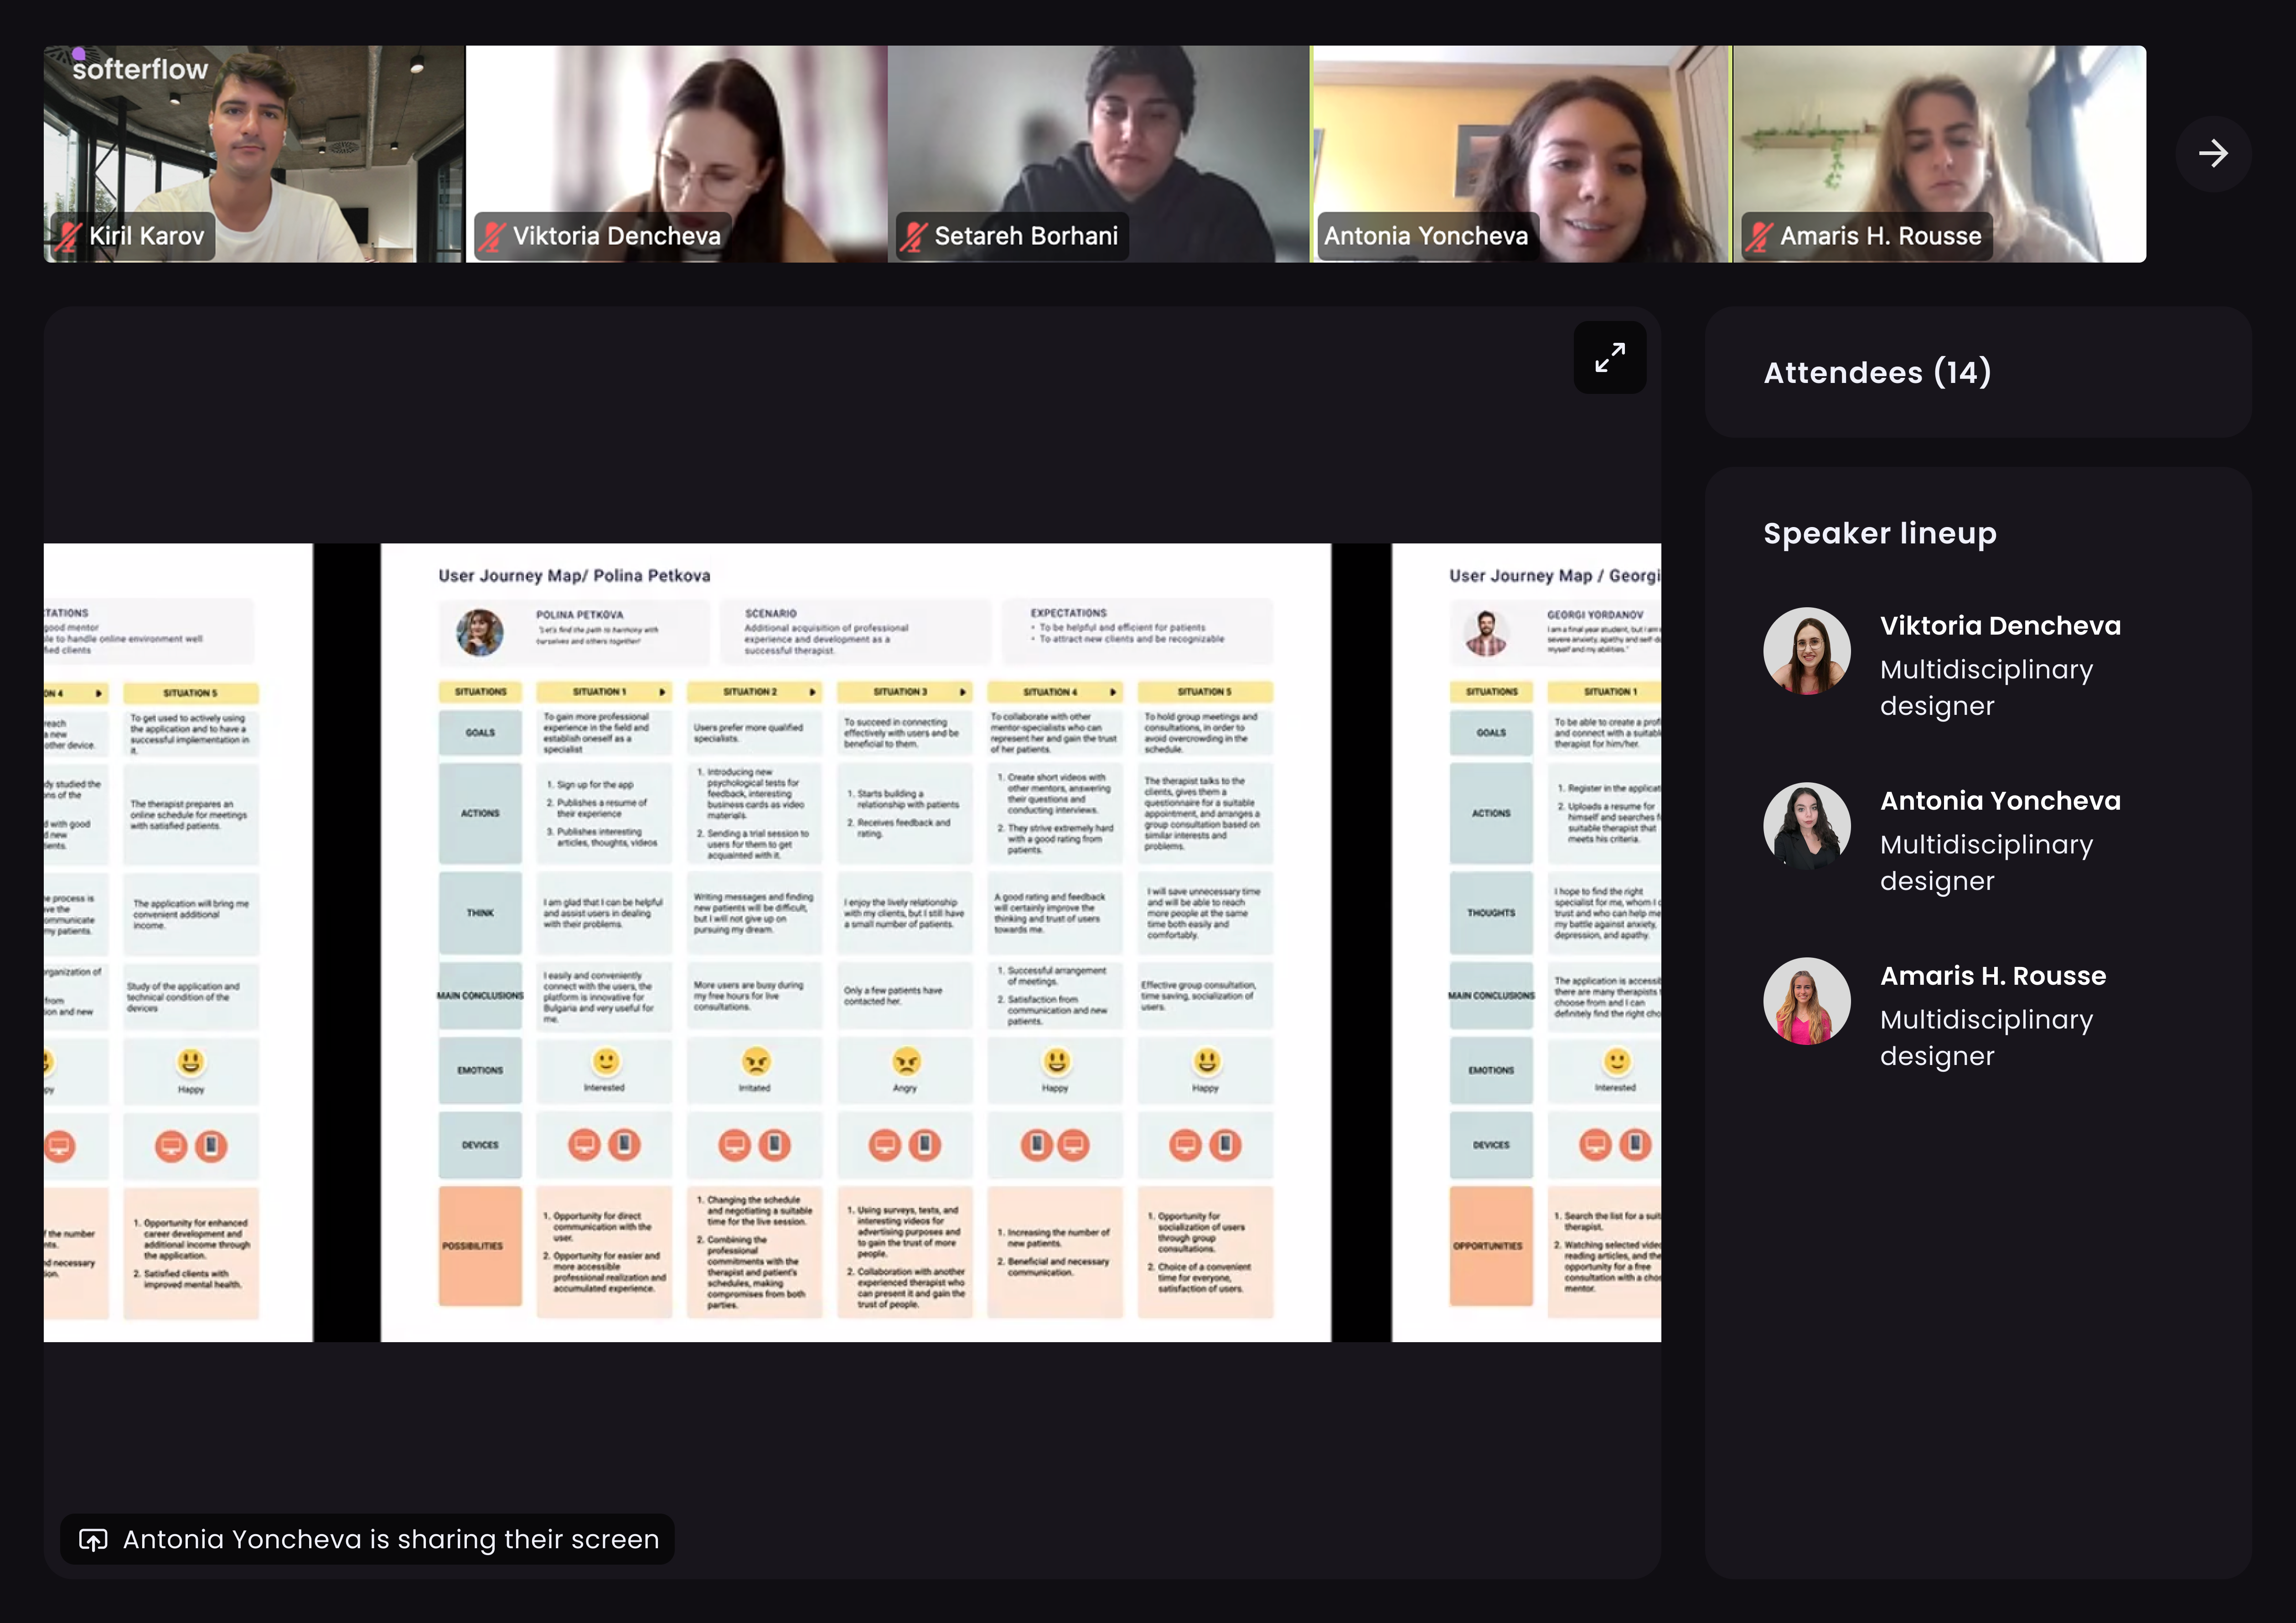The image size is (2296, 1623).
Task: Click Kiril Karov's muted microphone icon
Action: click(68, 236)
